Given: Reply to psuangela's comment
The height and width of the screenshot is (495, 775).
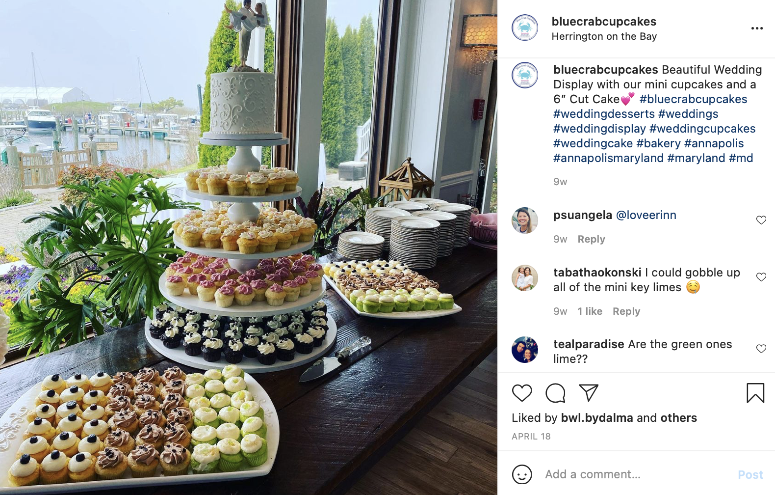Looking at the screenshot, I should coord(591,239).
